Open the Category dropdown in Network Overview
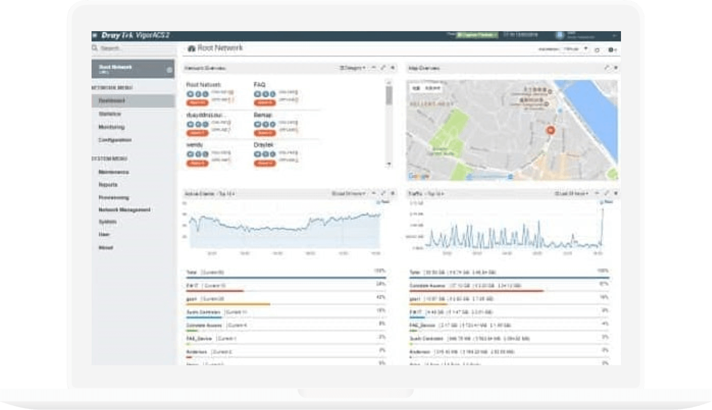Image resolution: width=712 pixels, height=410 pixels. (353, 68)
